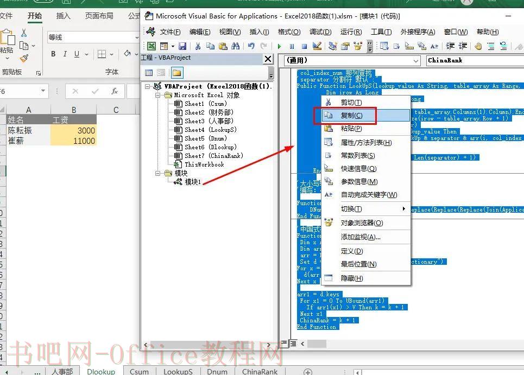
Task: Add a new worksheet with plus button
Action: point(307,371)
